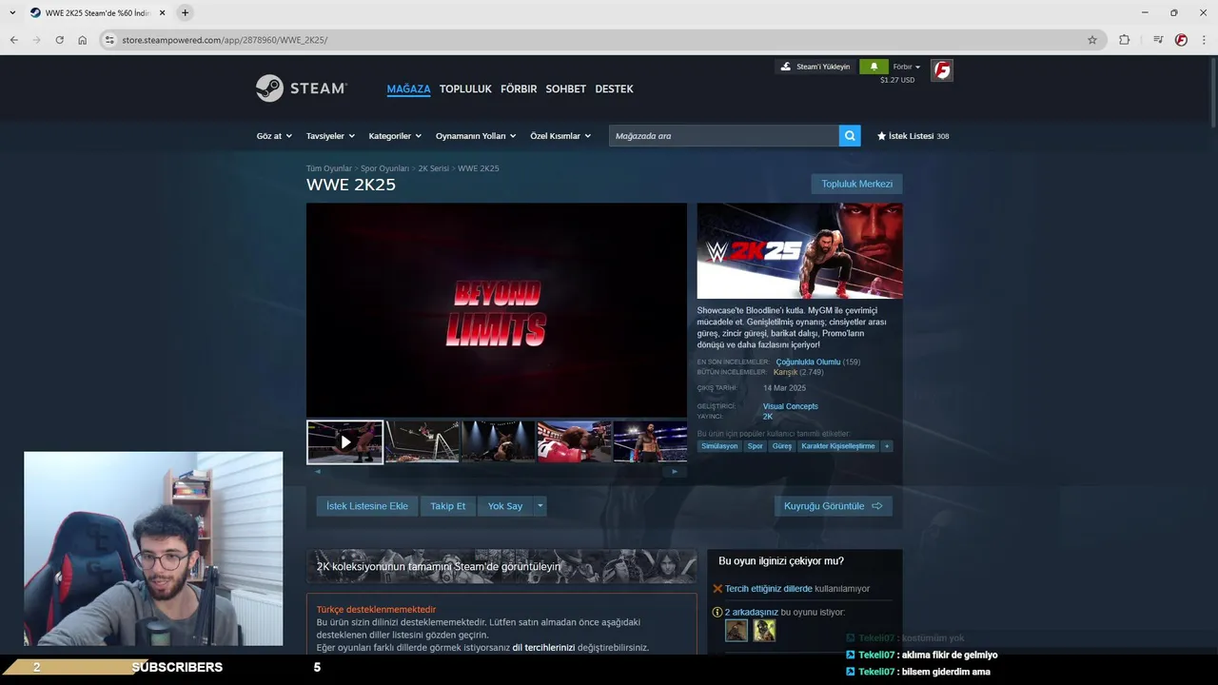
Task: Open the FÖRBİR profile menu
Action: tap(519, 88)
